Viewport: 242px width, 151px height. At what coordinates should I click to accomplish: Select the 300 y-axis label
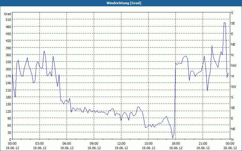8,69
